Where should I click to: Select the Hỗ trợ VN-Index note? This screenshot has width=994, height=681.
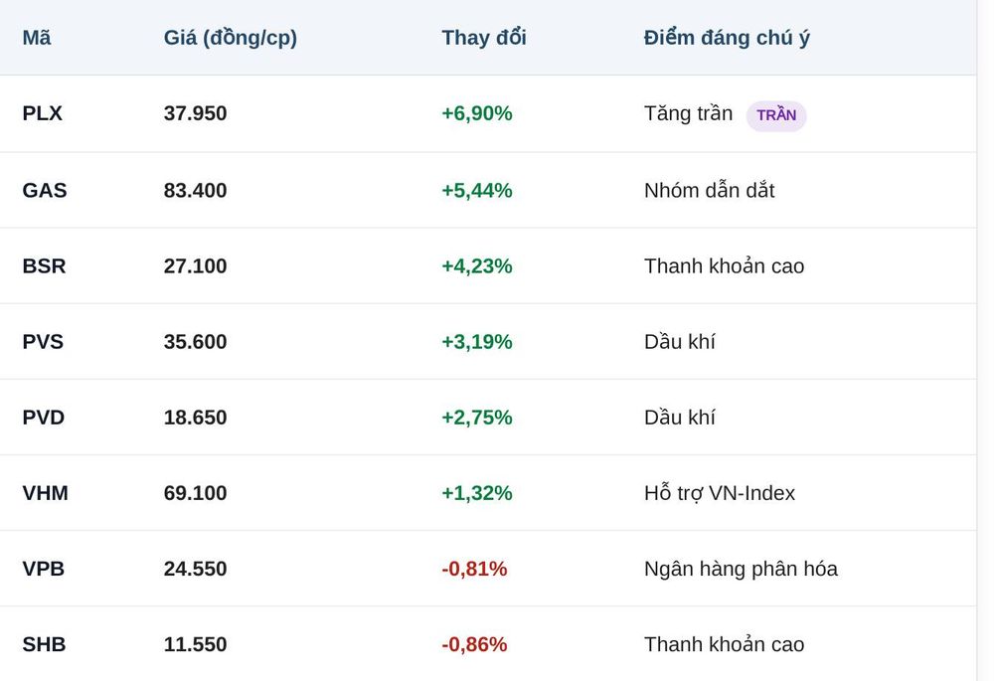point(720,493)
